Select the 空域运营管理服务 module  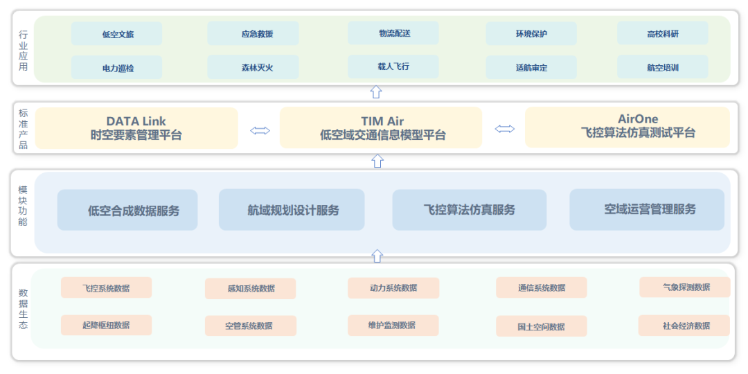coord(647,209)
